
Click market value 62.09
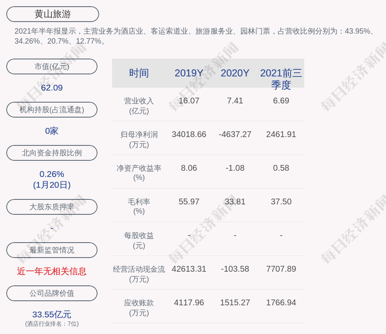[x=52, y=88]
